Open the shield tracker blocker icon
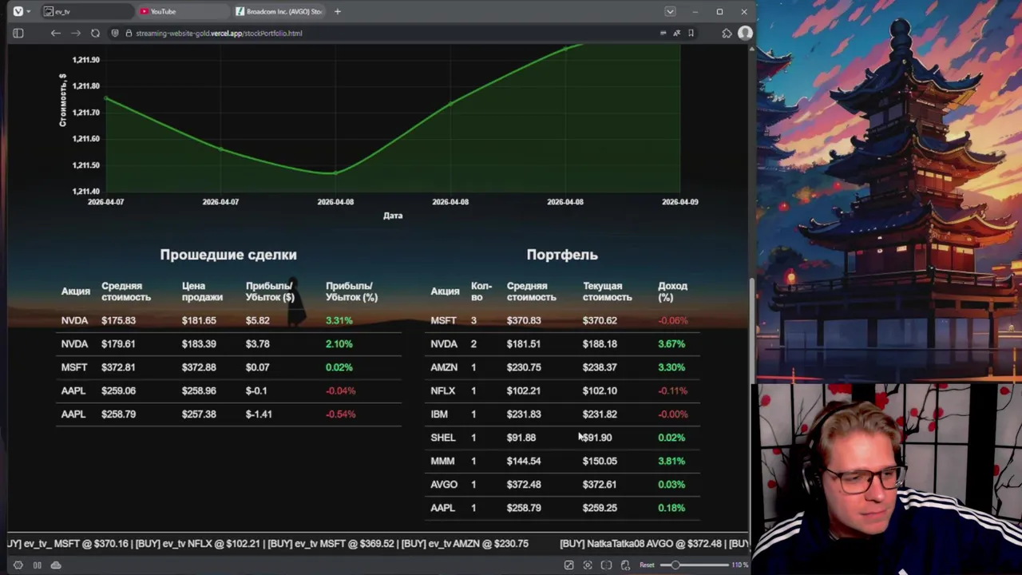Viewport: 1022px width, 575px height. click(x=115, y=33)
